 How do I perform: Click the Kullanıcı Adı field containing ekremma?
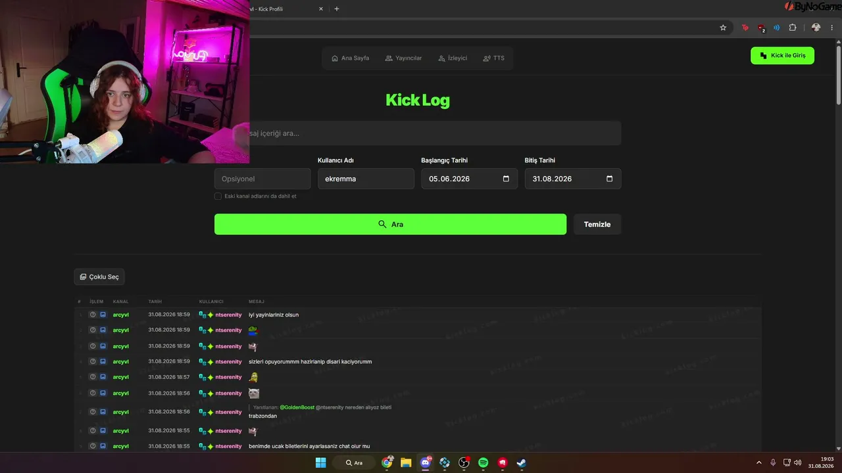[x=366, y=179]
